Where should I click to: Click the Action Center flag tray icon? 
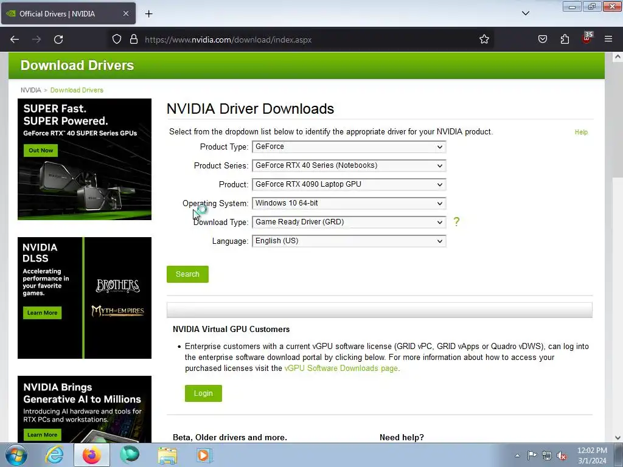(x=532, y=455)
